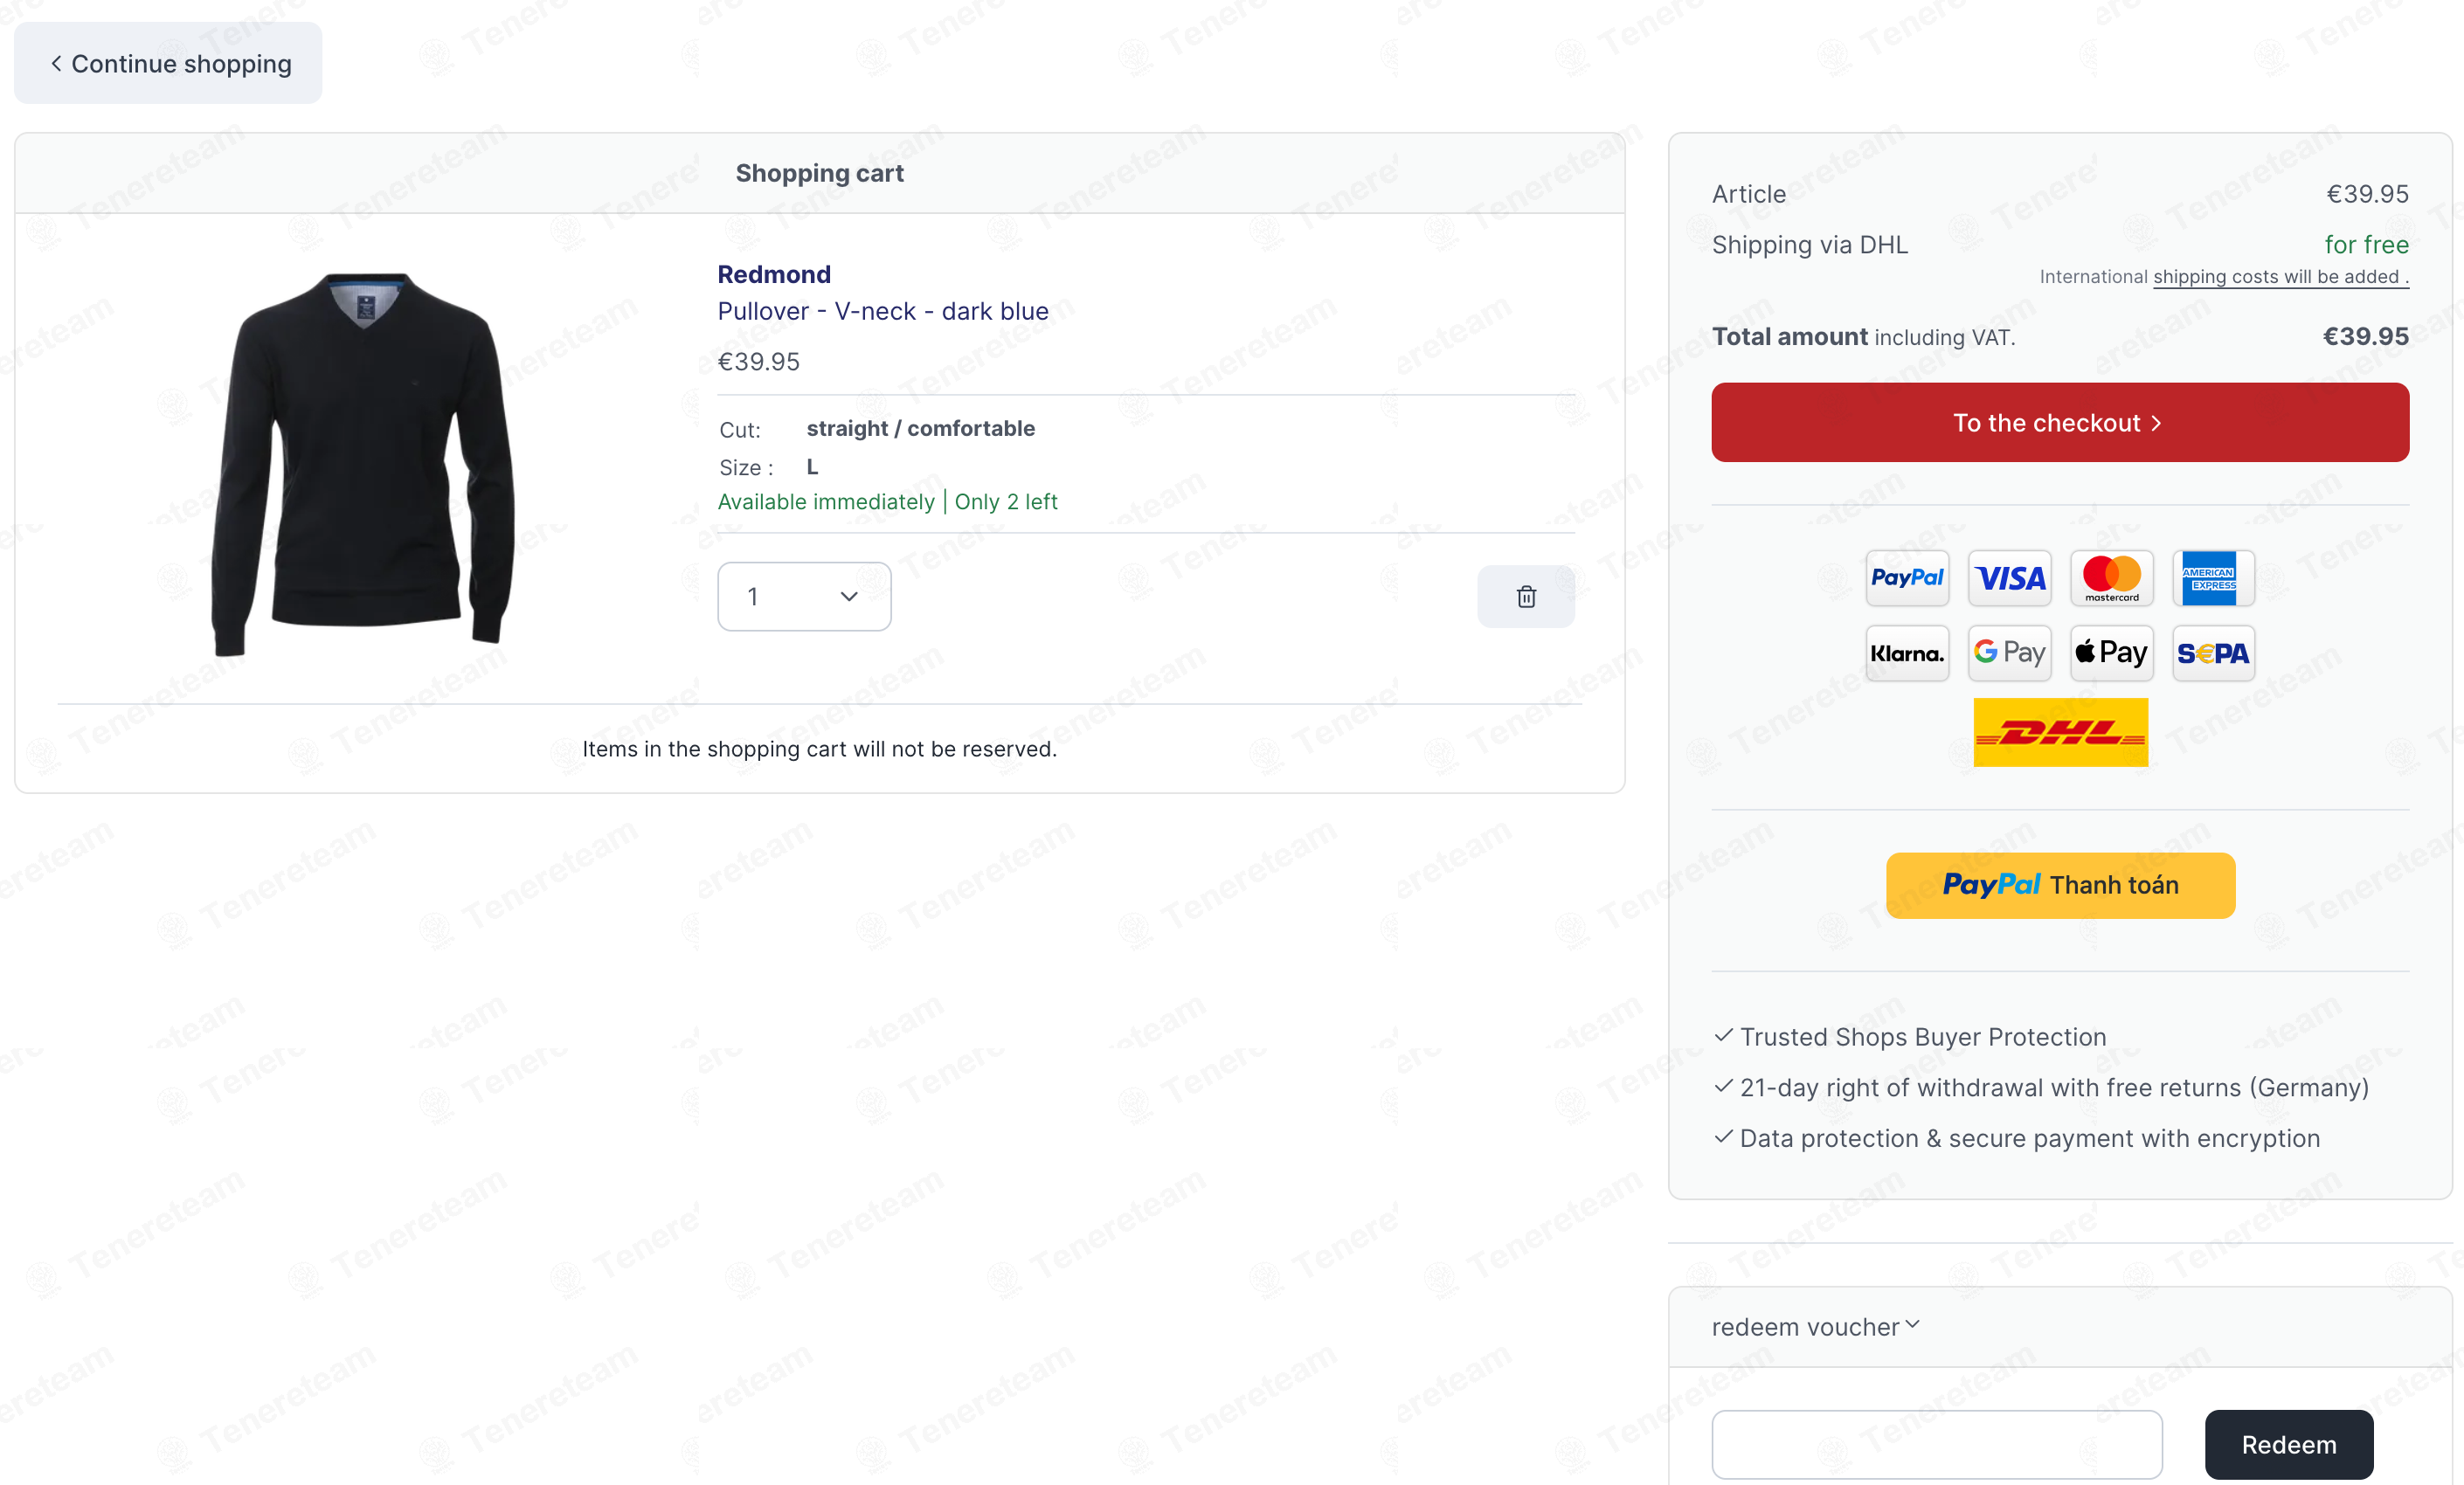Click the Google Pay icon
The height and width of the screenshot is (1485, 2464).
tap(2009, 653)
